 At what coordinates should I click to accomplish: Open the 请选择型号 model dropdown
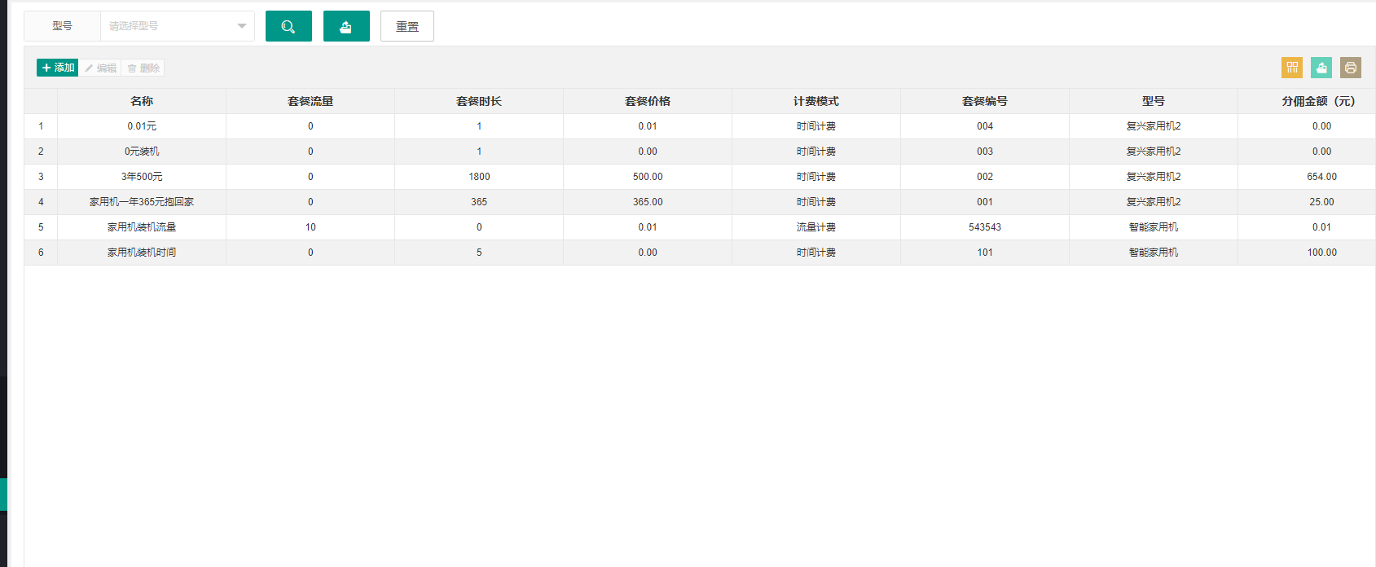[x=178, y=26]
